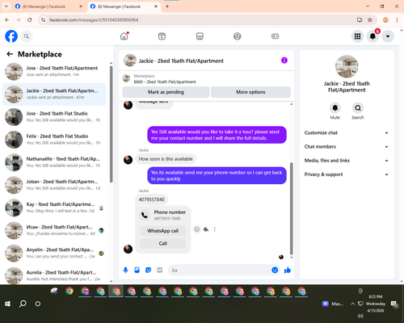The height and width of the screenshot is (323, 404).
Task: Open Chrome three-dot menu
Action: click(x=397, y=20)
